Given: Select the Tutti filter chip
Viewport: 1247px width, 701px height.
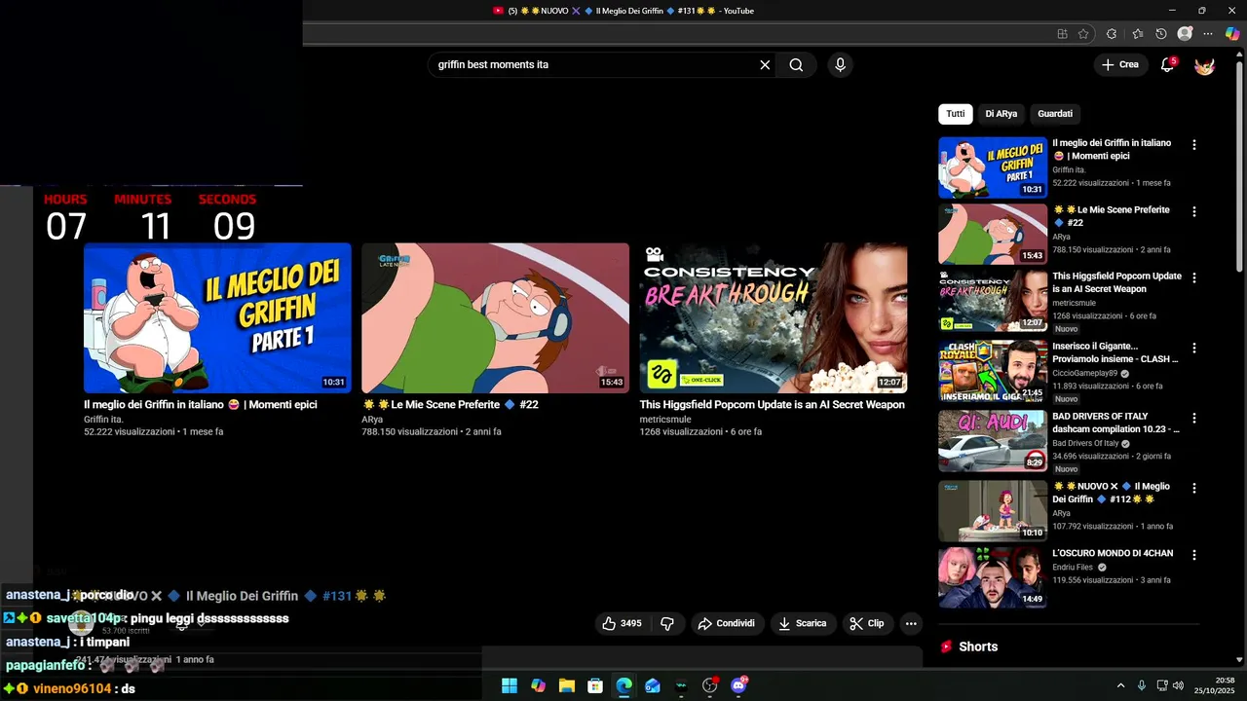Looking at the screenshot, I should (956, 114).
